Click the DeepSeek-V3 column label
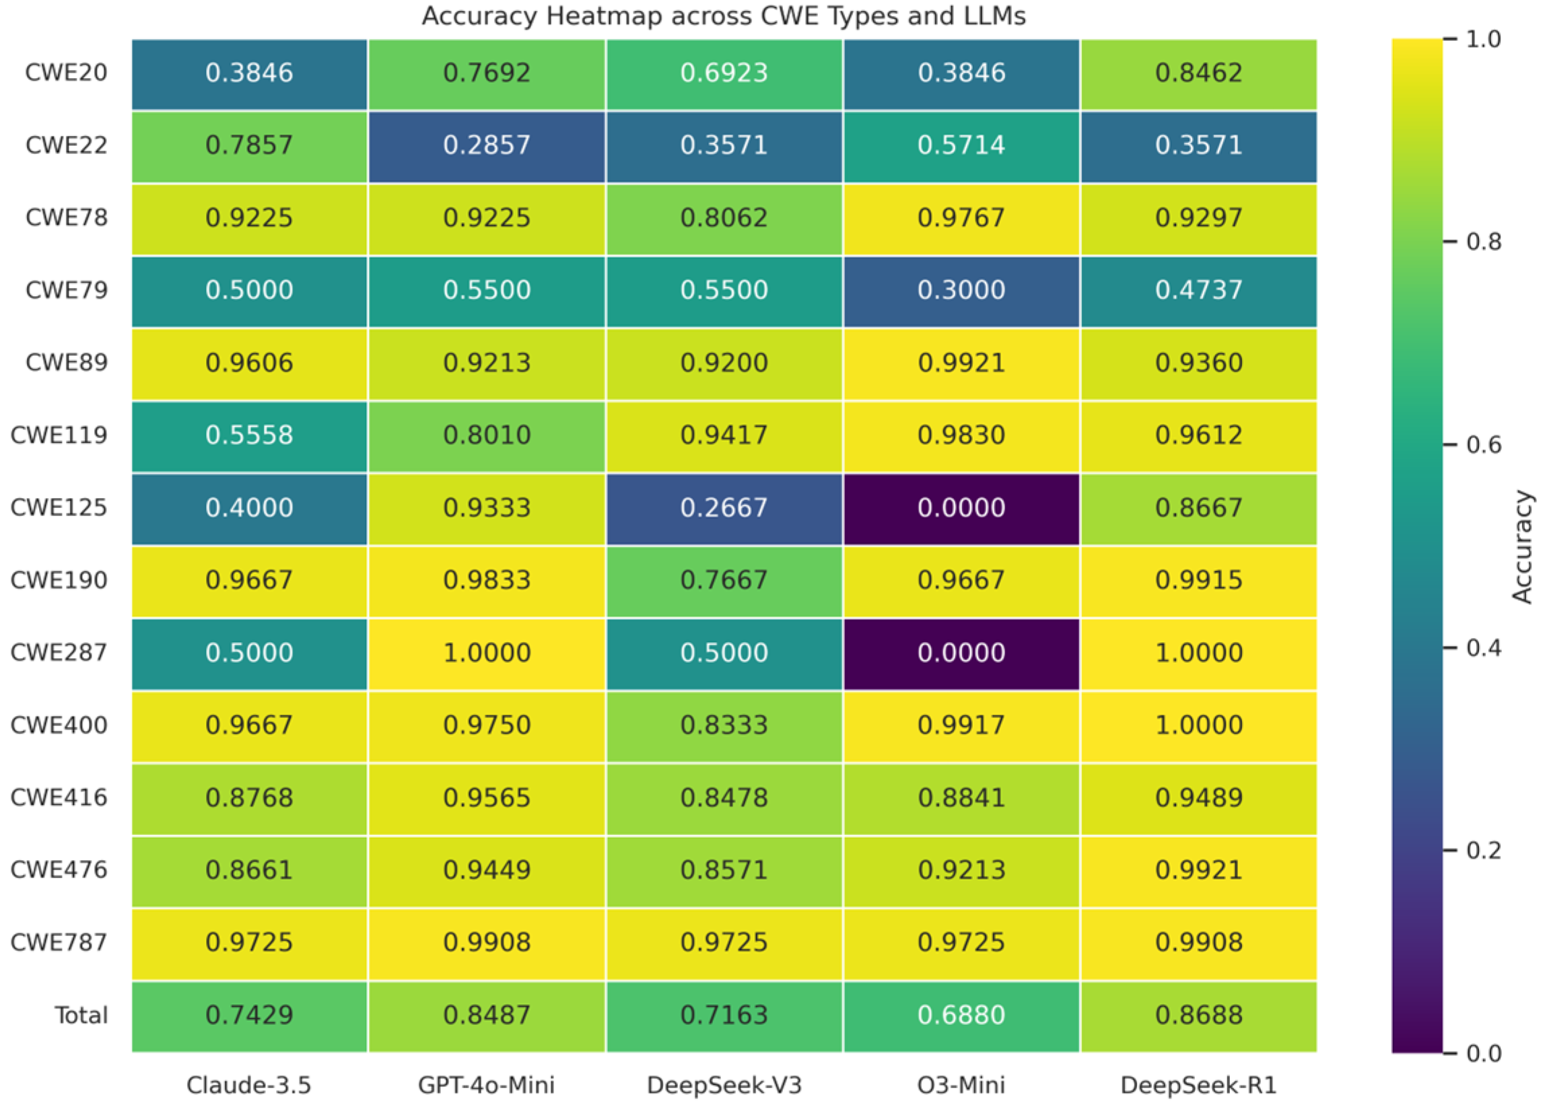This screenshot has width=1545, height=1105. [724, 1085]
